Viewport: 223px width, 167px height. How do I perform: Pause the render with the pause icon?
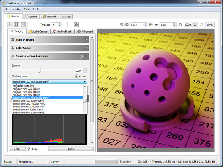(x=17, y=25)
